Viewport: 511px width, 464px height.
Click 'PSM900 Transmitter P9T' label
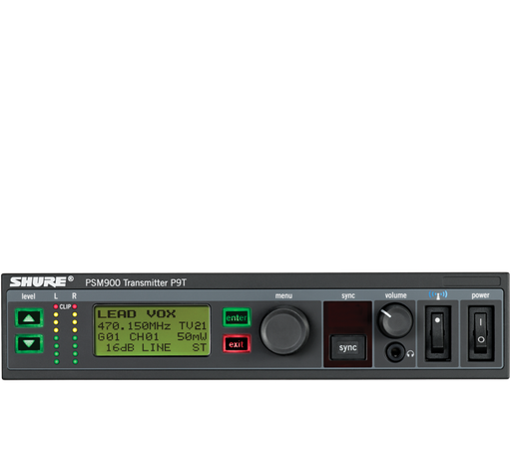point(136,282)
